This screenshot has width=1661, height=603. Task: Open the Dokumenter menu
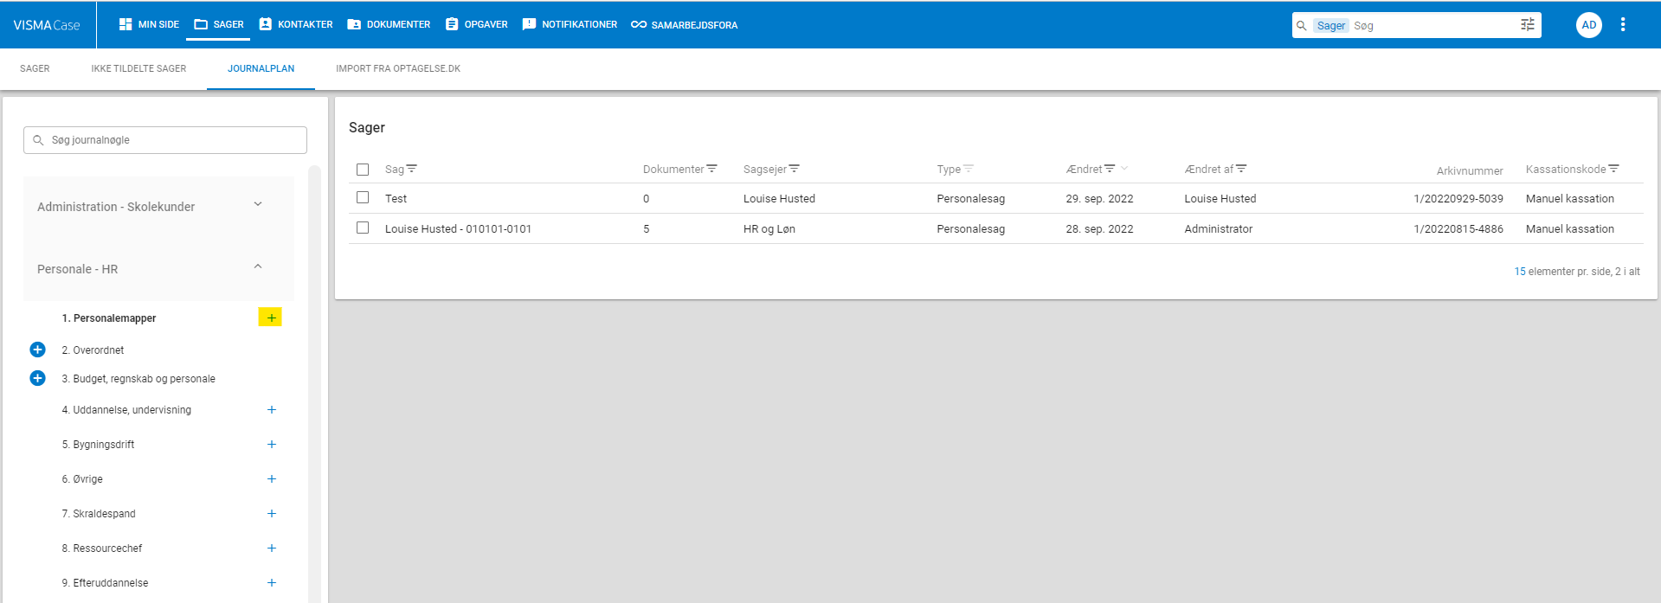(389, 24)
